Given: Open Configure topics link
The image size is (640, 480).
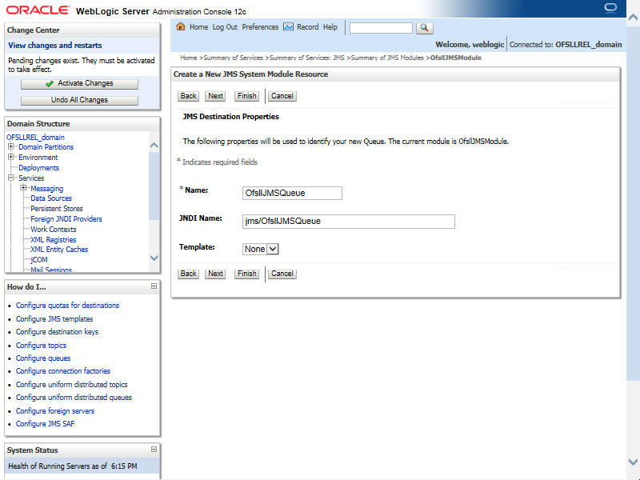Looking at the screenshot, I should [42, 346].
